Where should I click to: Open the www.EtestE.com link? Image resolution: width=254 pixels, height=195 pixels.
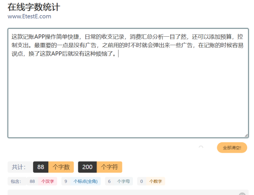[29, 16]
